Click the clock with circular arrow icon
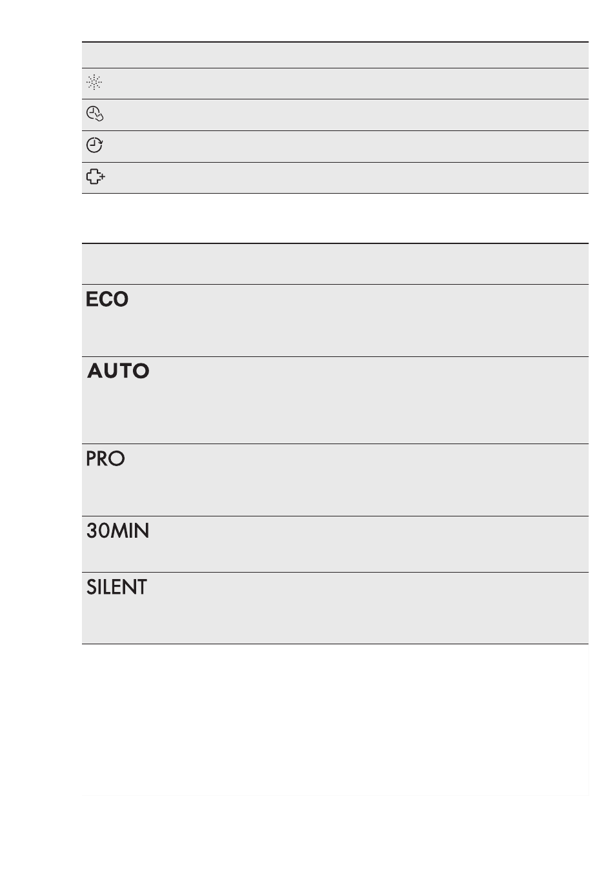This screenshot has width=613, height=887. [95, 145]
